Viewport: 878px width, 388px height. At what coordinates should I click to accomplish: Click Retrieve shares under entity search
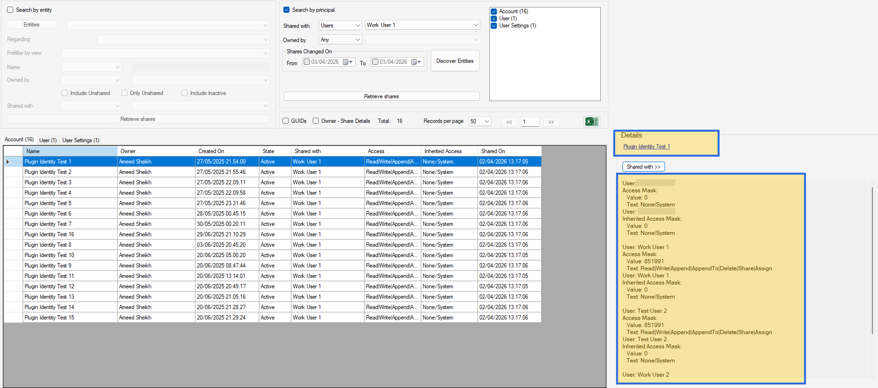click(138, 119)
